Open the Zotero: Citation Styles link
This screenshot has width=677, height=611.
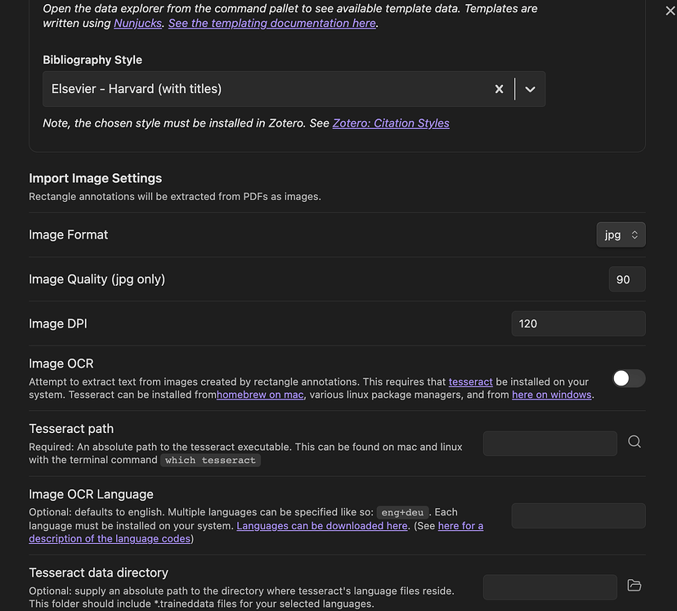(391, 123)
